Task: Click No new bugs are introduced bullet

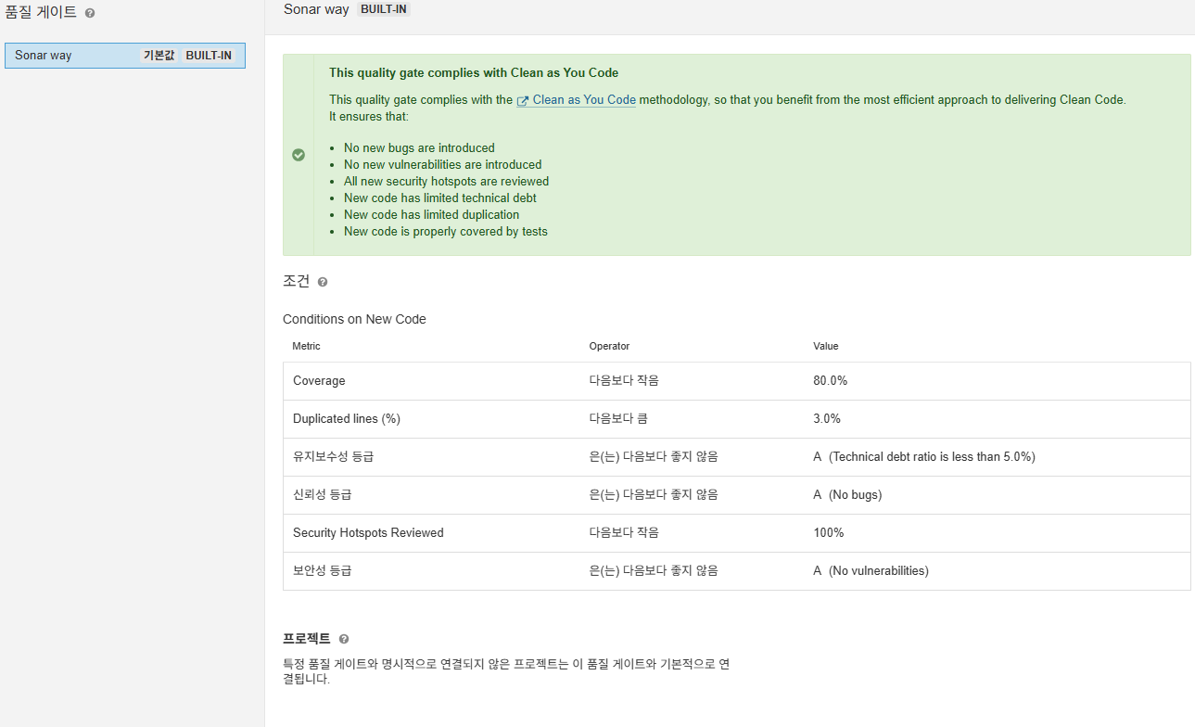Action: pos(419,147)
